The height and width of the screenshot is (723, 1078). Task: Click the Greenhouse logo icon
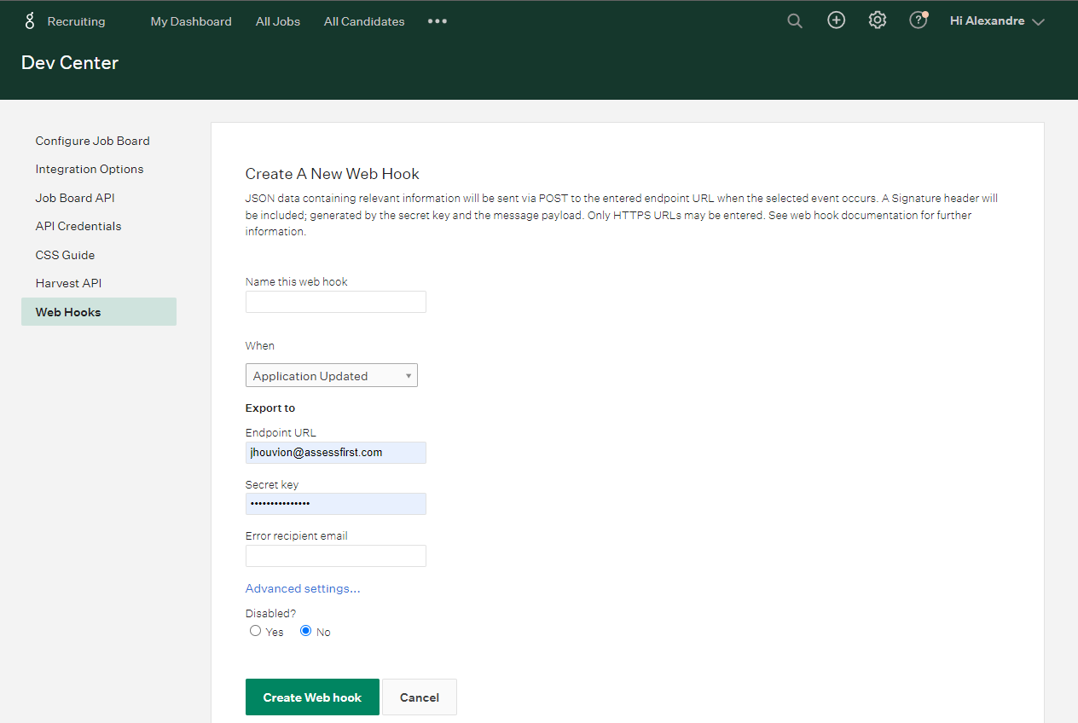[x=30, y=21]
